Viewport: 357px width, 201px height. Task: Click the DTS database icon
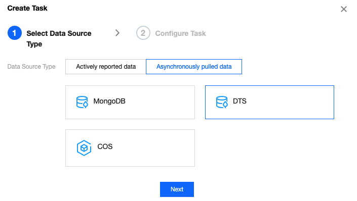222,102
